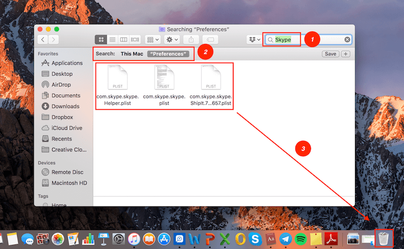Add a search criteria row
The width and height of the screenshot is (404, 249).
coord(345,54)
